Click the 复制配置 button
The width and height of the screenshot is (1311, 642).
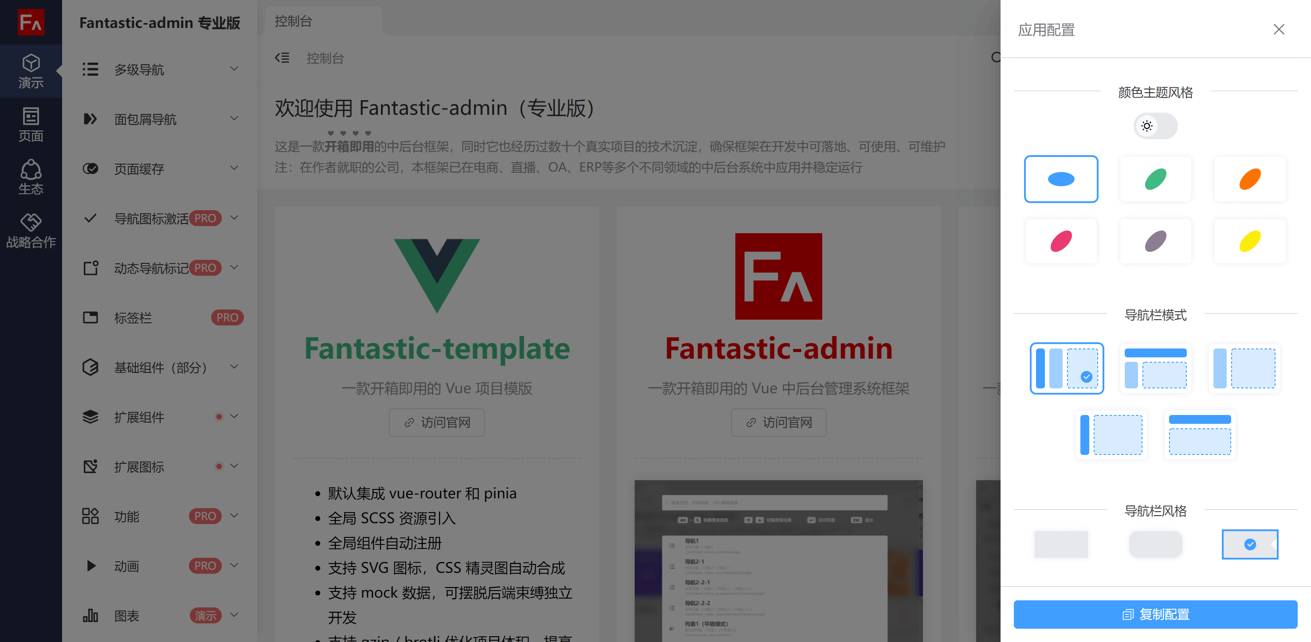[1155, 615]
